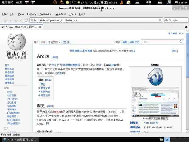Image resolution: width=189 pixels, height=142 pixels.
Task: Click the first magnifier icon in top panel
Action: pyautogui.click(x=55, y=2)
